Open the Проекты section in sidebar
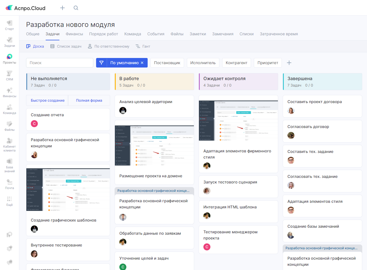The width and height of the screenshot is (367, 270). click(10, 59)
